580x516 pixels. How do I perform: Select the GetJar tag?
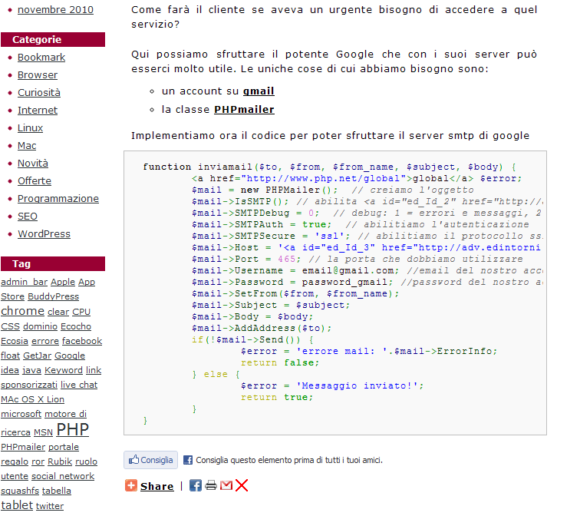pos(38,356)
